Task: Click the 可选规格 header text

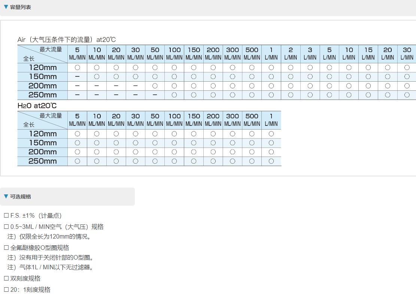Action: 21,197
